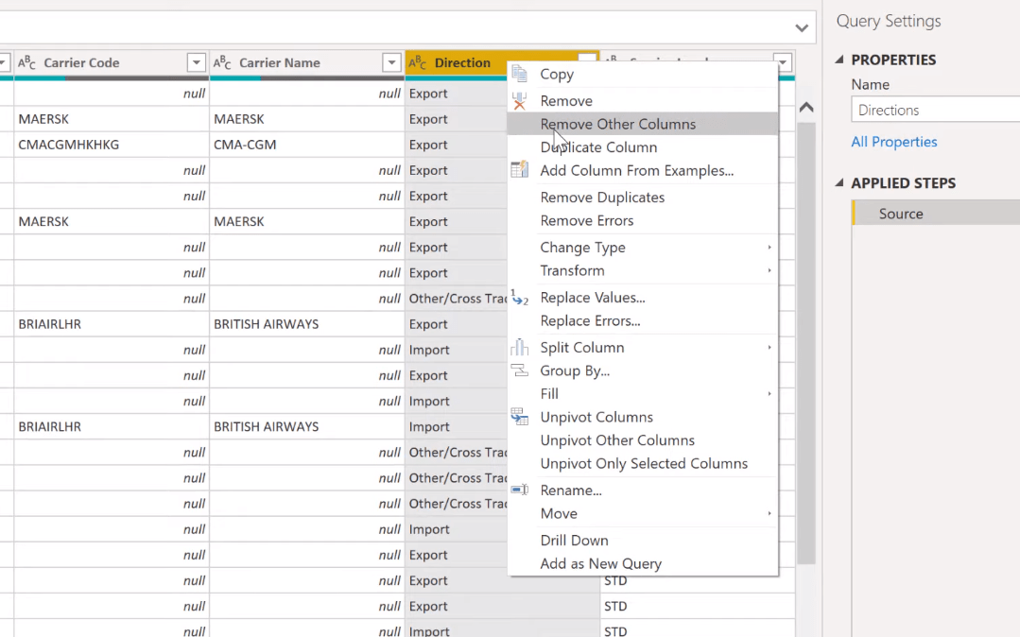Click Add Column From Examples table icon

tap(519, 170)
